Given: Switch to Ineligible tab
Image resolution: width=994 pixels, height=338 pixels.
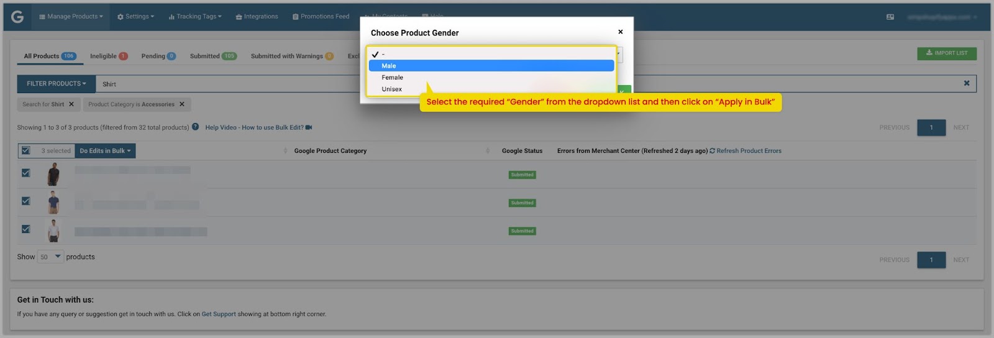Looking at the screenshot, I should [109, 56].
